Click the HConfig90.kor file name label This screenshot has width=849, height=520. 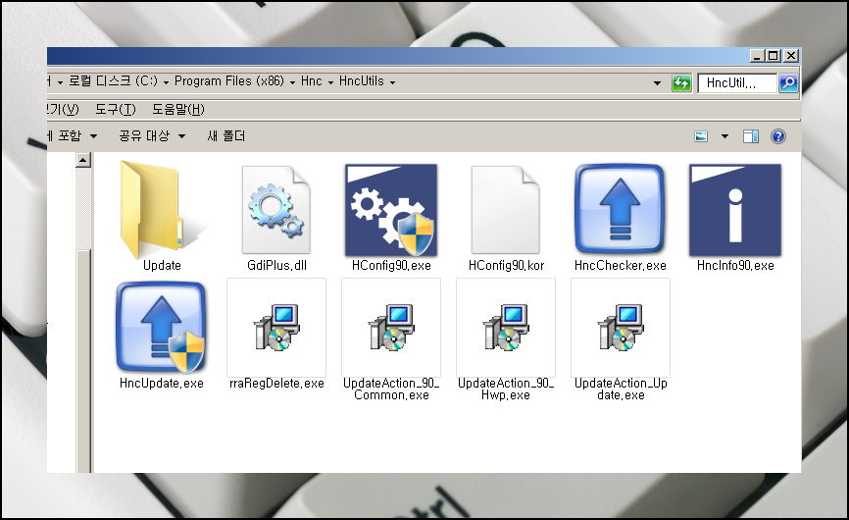tap(506, 266)
